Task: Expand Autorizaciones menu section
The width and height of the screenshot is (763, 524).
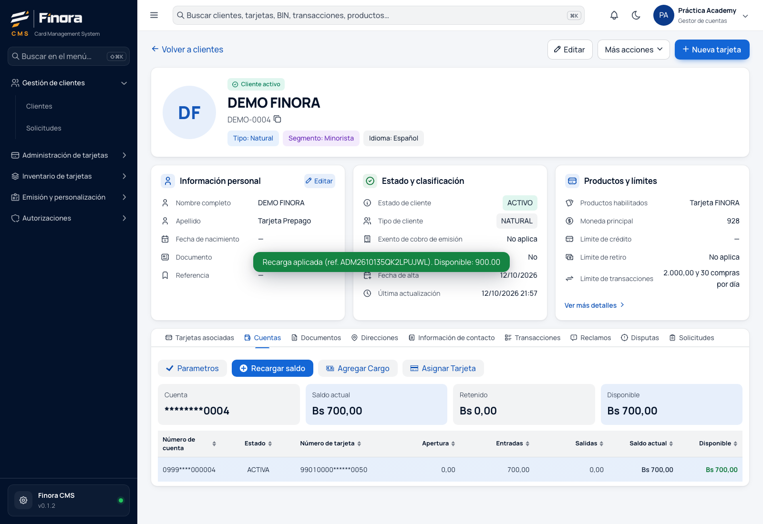Action: pyautogui.click(x=69, y=218)
